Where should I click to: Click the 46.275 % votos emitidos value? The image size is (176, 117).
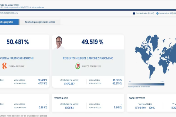[117, 84]
